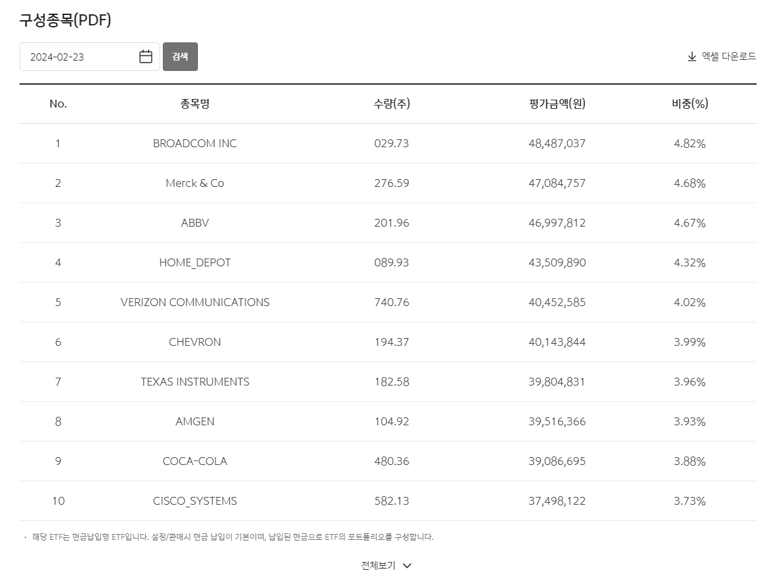Click the 수량(주) column header
The width and height of the screenshot is (782, 577).
[392, 104]
